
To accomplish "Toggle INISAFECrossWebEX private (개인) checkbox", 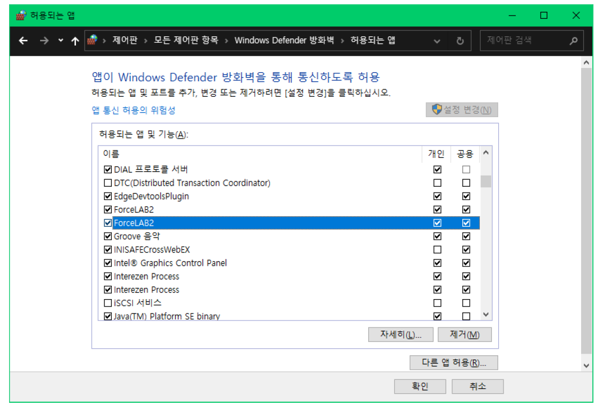I will [437, 249].
